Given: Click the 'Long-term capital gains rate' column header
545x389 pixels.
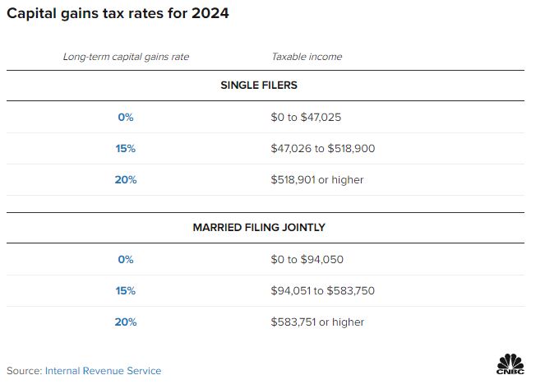Looking at the screenshot, I should coord(125,57).
